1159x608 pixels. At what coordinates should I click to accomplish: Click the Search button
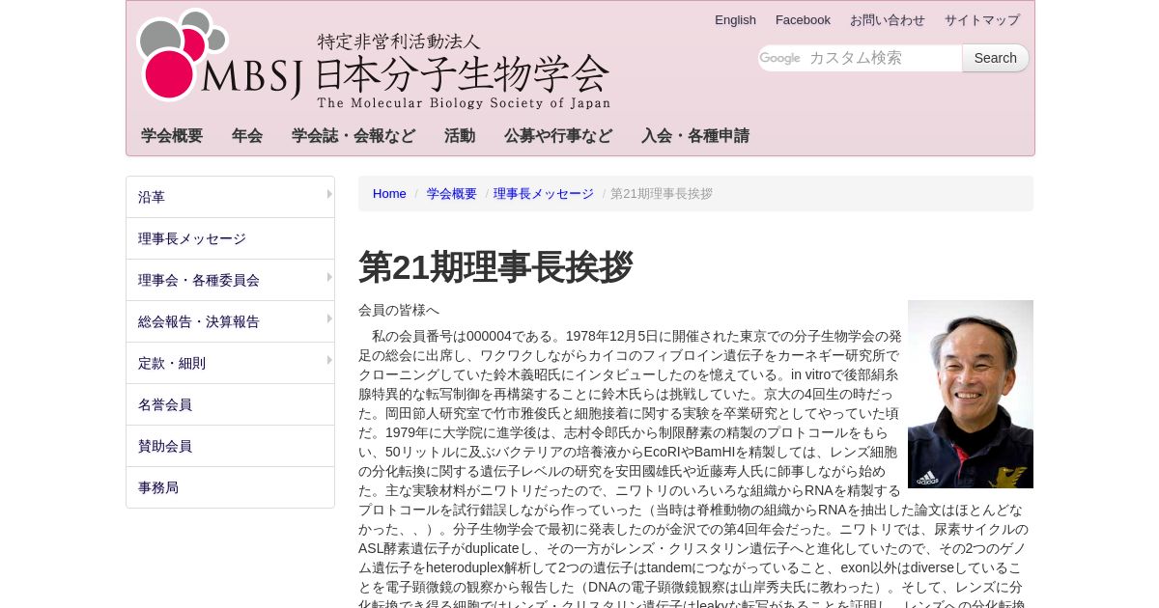point(995,58)
